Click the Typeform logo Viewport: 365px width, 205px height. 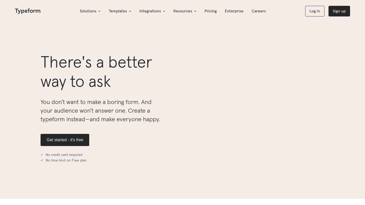28,11
